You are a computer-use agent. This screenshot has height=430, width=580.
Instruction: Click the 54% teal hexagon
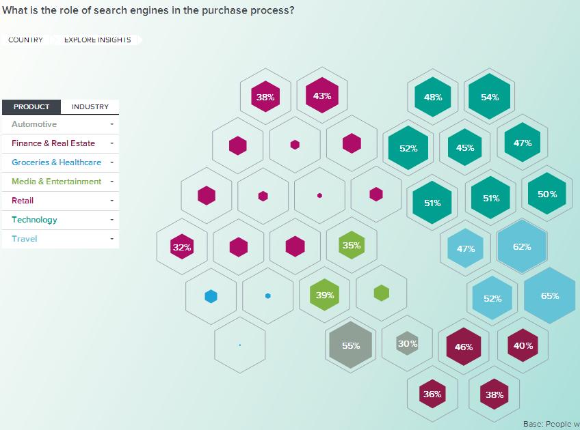click(490, 97)
